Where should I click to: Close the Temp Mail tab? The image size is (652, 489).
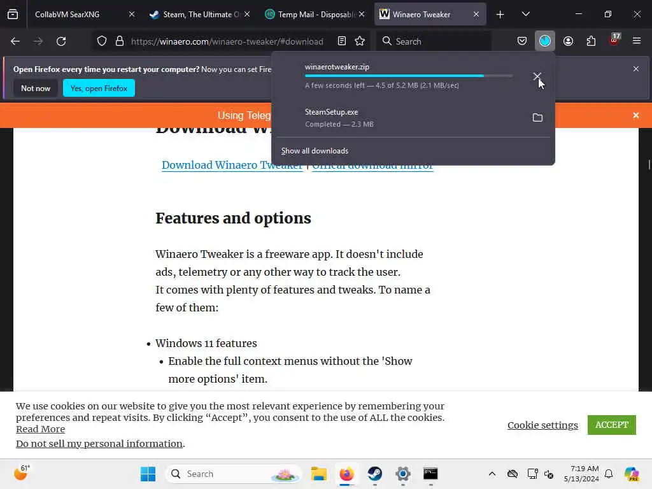[x=362, y=15]
